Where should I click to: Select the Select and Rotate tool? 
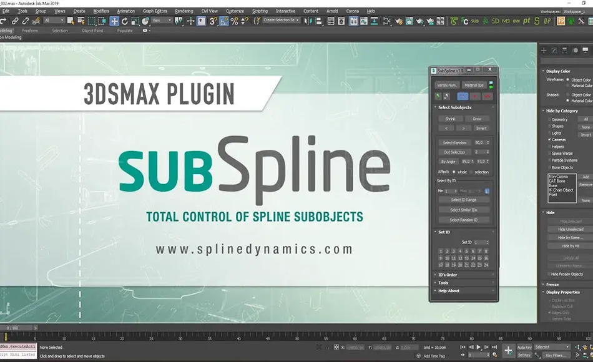pyautogui.click(x=125, y=21)
